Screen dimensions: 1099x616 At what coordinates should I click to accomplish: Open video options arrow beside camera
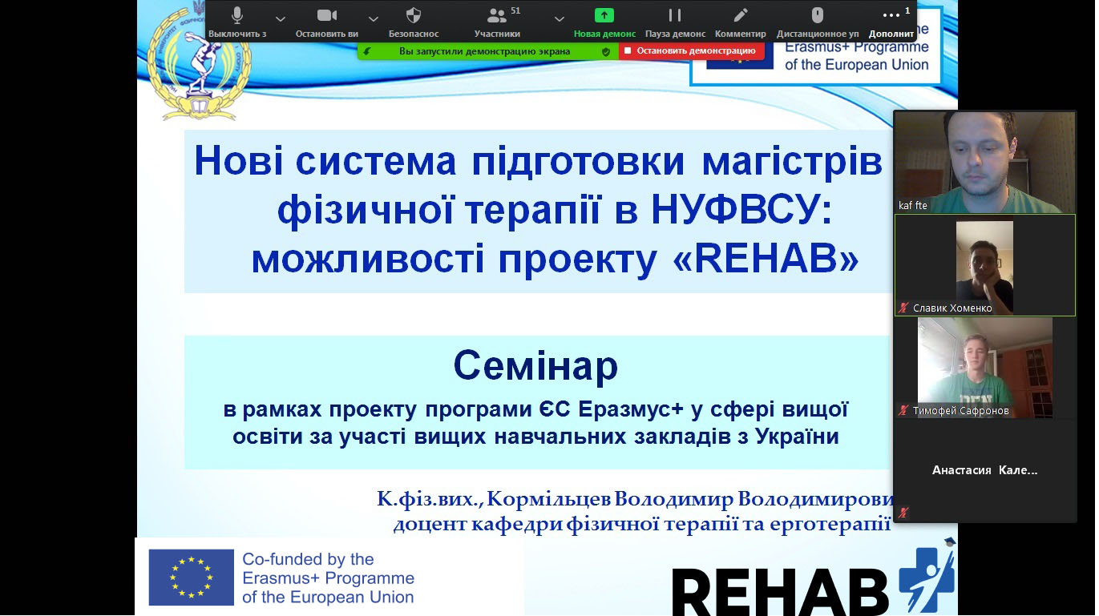pos(374,18)
